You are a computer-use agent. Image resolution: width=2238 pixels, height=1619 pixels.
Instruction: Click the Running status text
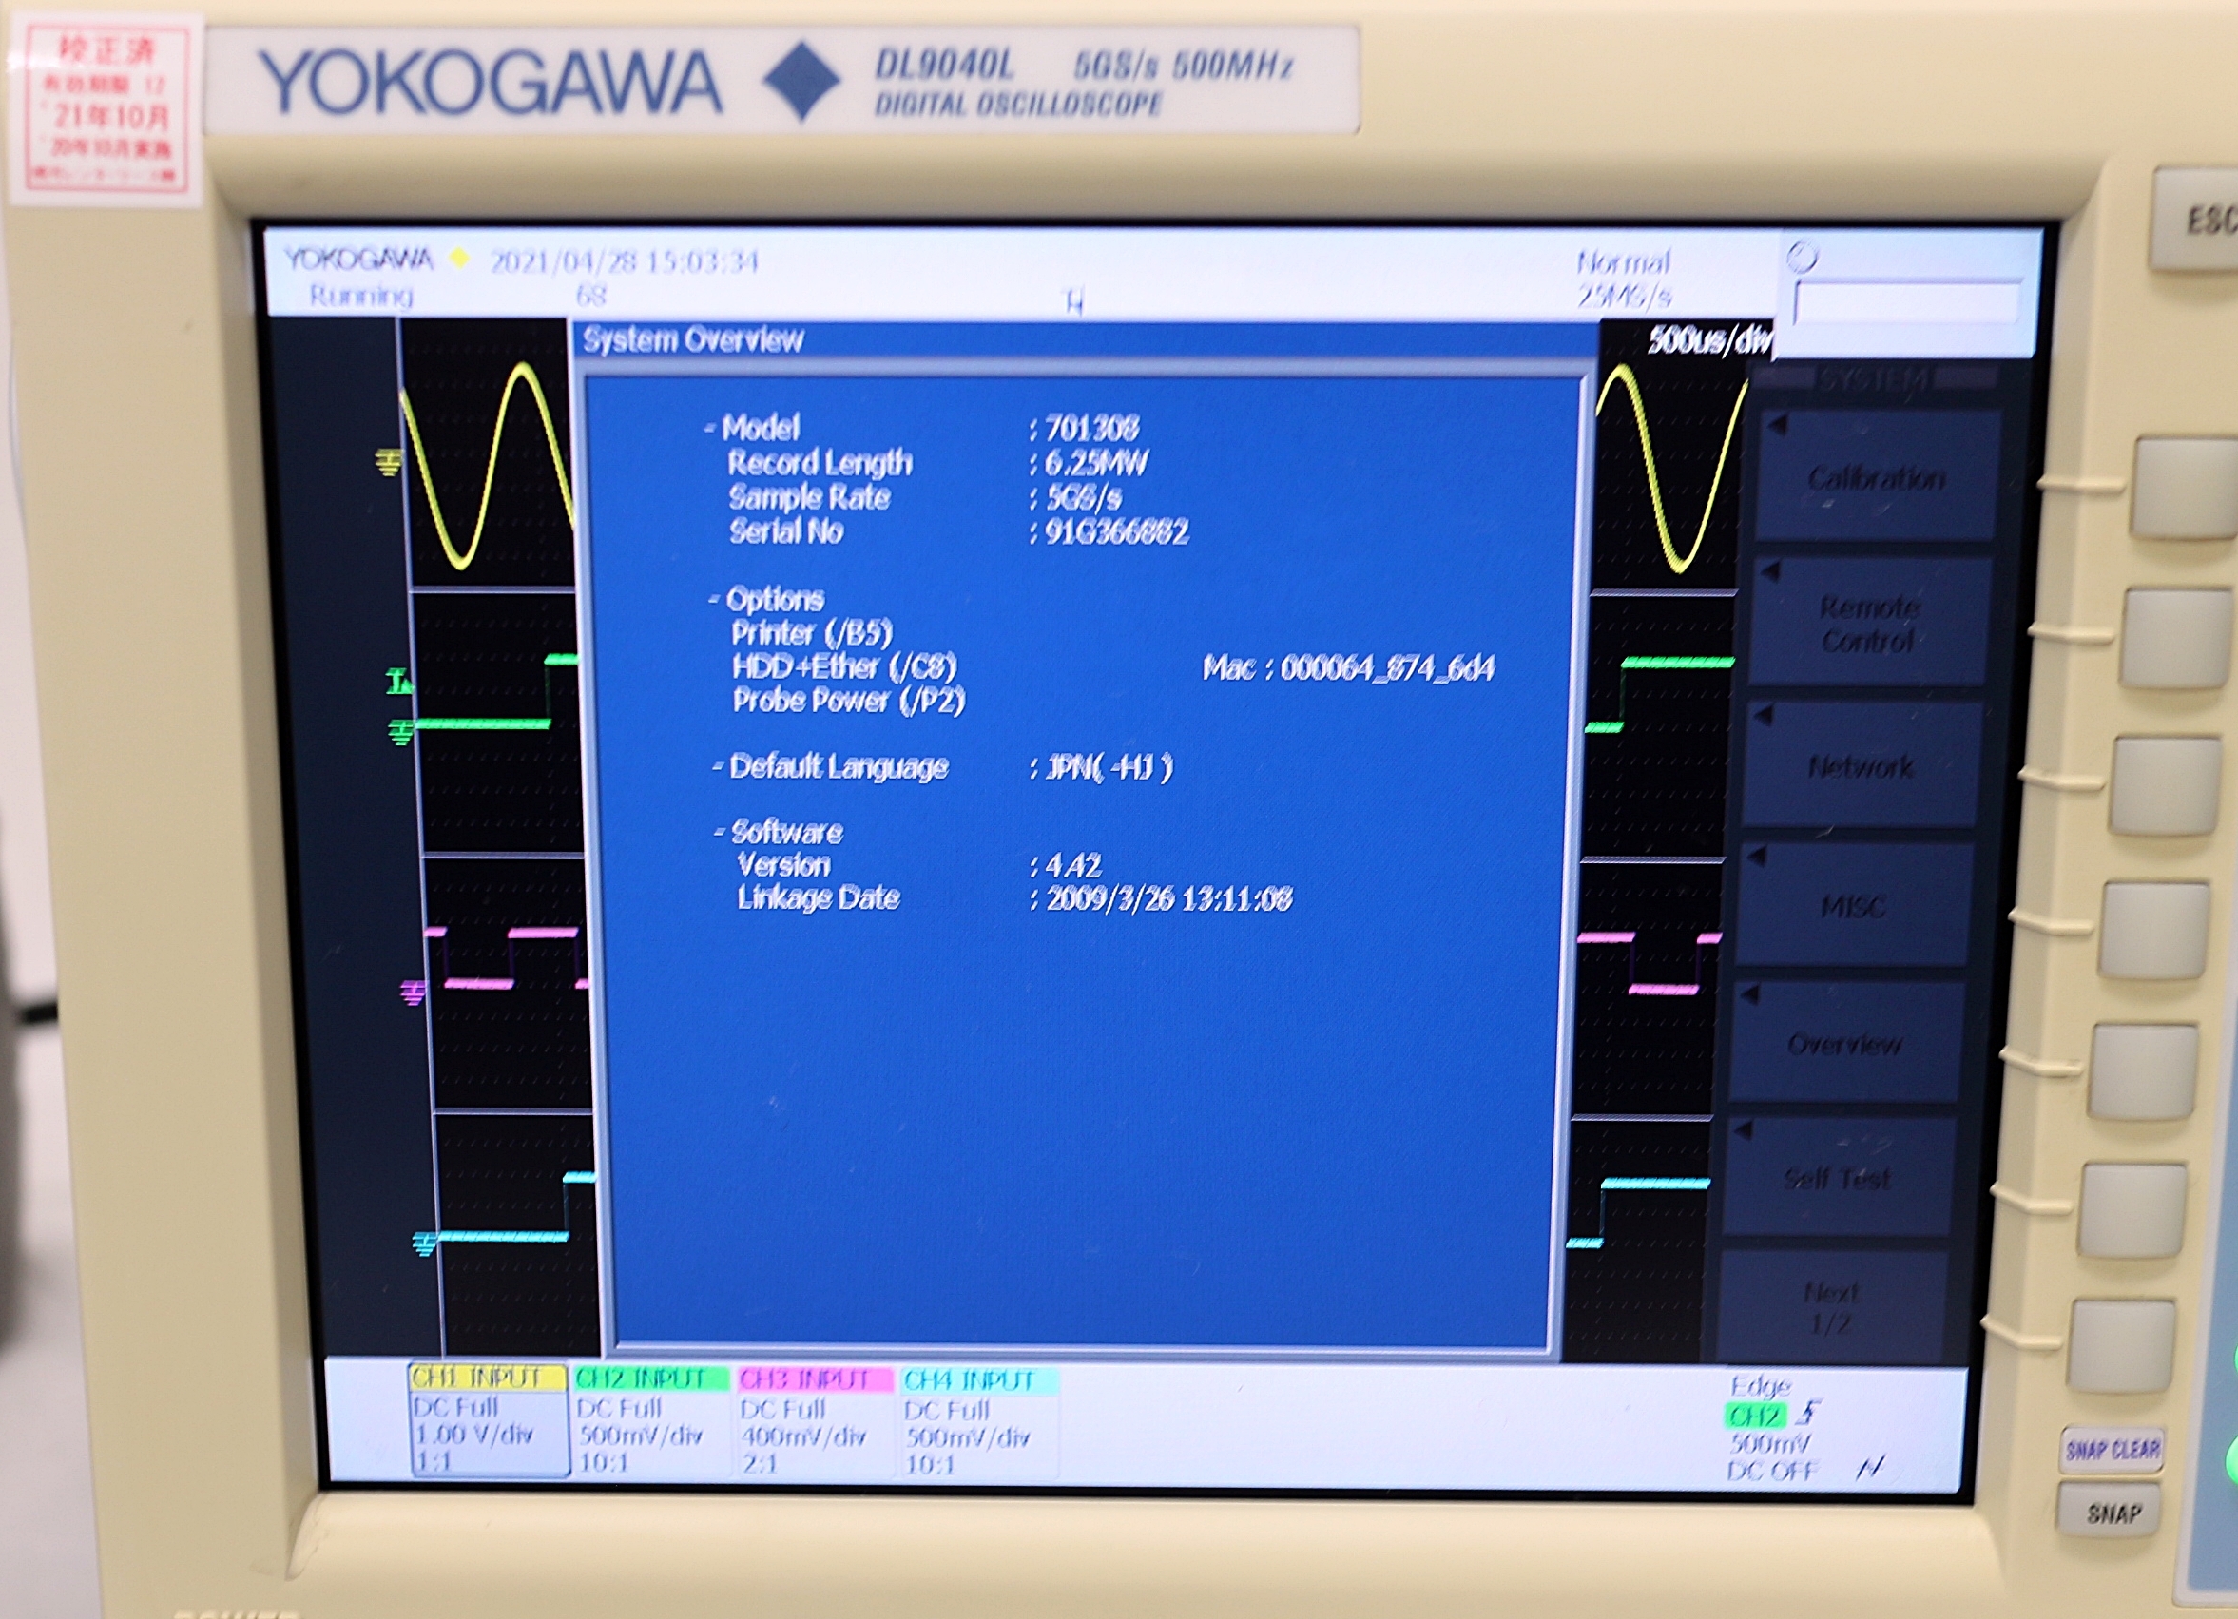click(x=361, y=295)
